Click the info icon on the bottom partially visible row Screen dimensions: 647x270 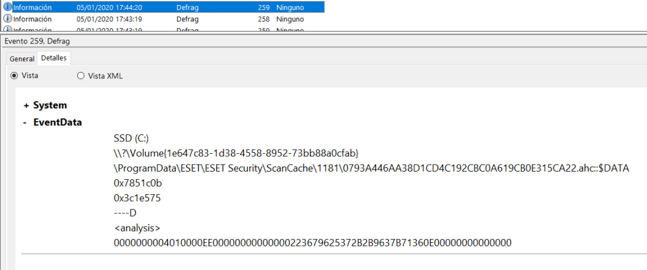coord(8,30)
